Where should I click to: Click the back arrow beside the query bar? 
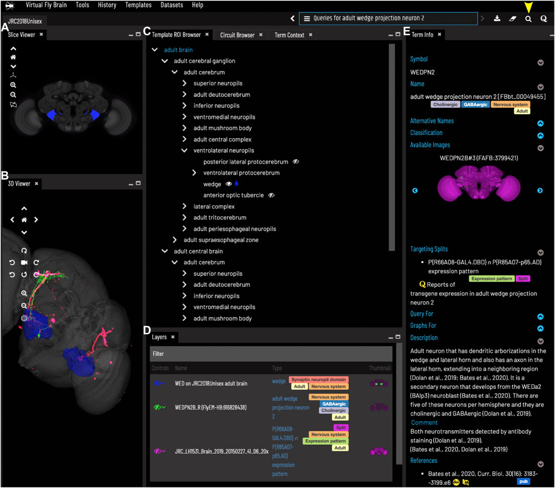coord(292,18)
